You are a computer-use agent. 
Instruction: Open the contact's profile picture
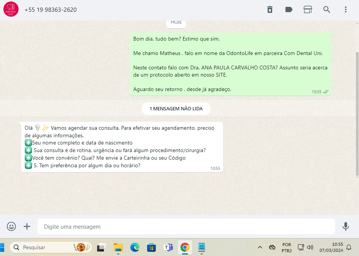click(11, 9)
